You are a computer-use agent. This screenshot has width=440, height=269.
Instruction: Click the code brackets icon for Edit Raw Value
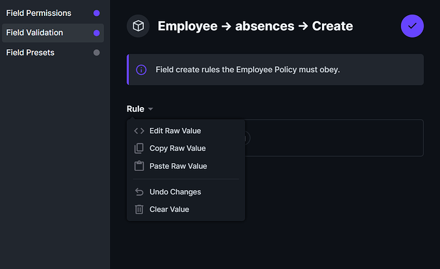click(139, 131)
